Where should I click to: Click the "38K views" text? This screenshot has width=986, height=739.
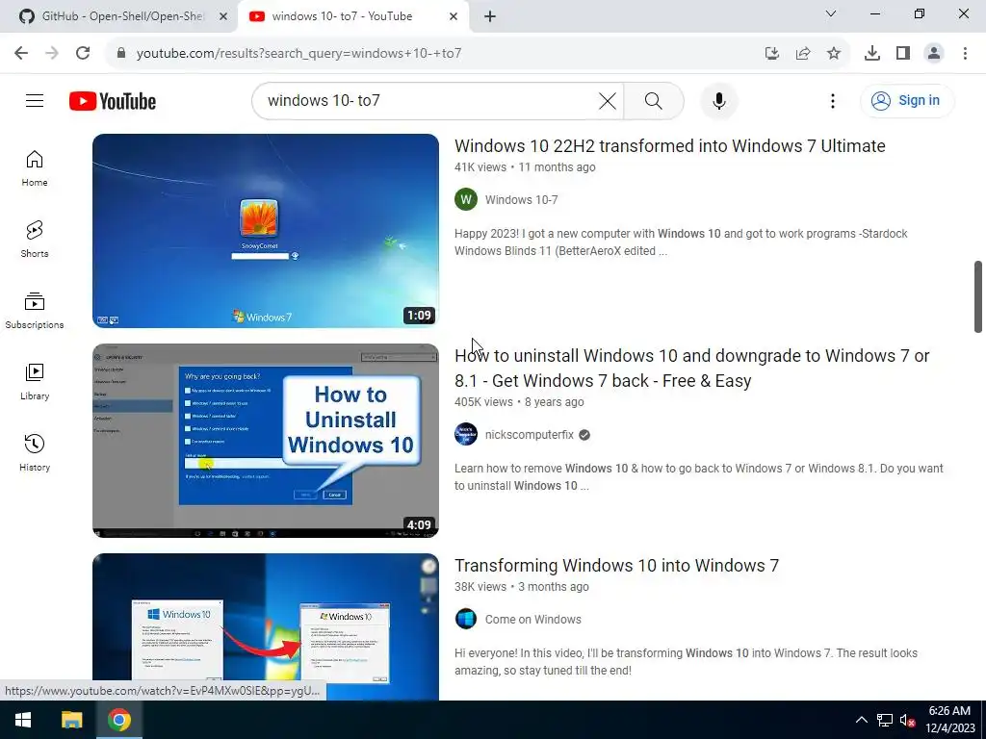pos(480,587)
